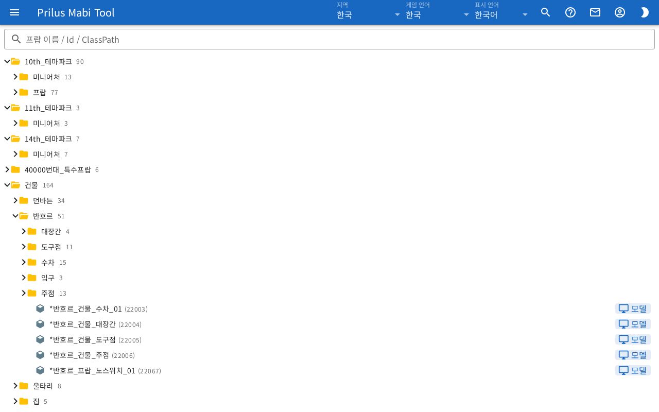Open 모델 view for 반호르_프랍_노스위치_01

click(x=633, y=370)
